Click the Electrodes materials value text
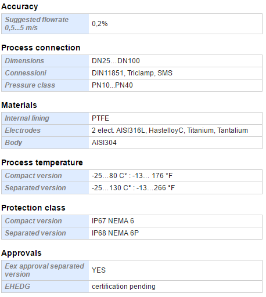The image size is (266, 297). click(170, 131)
